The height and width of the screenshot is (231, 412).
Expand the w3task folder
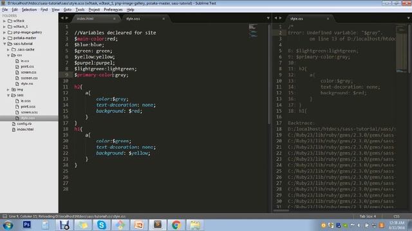click(x=5, y=21)
